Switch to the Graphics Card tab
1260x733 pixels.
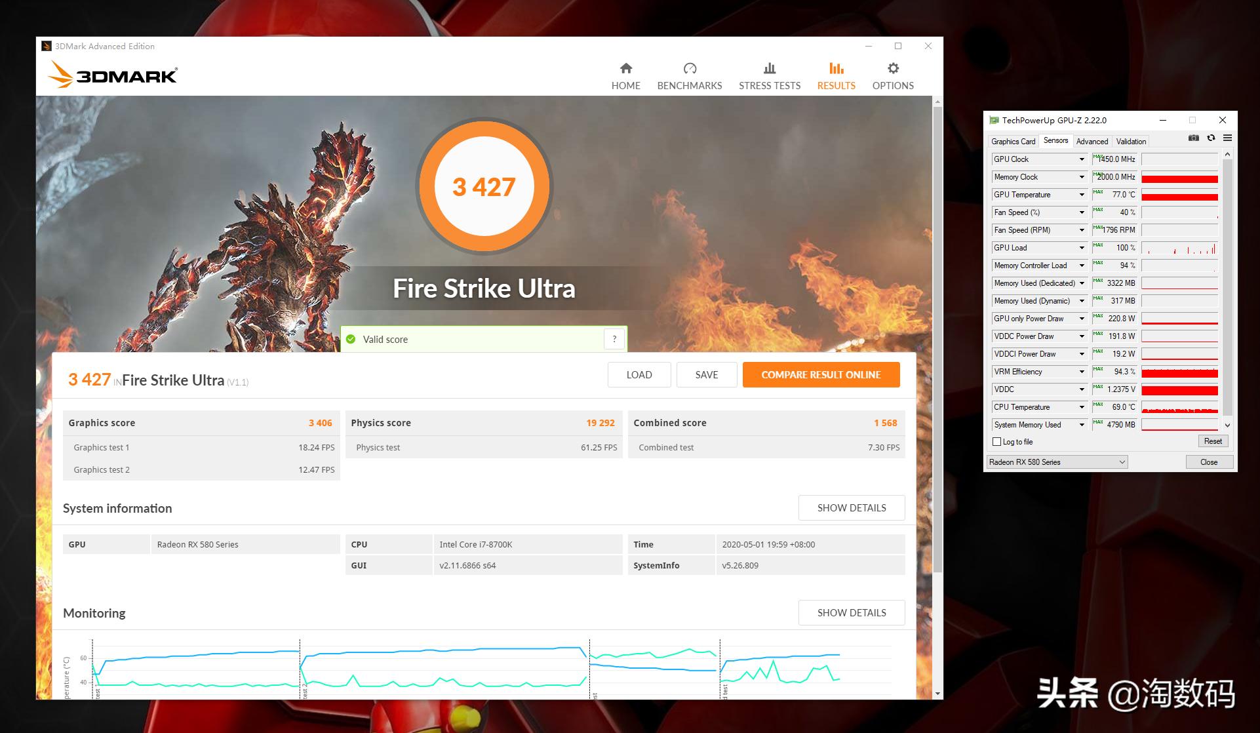point(1013,142)
